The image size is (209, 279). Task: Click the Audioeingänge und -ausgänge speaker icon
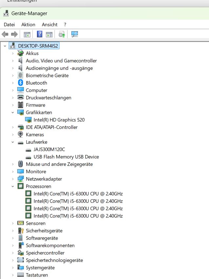[20, 68]
